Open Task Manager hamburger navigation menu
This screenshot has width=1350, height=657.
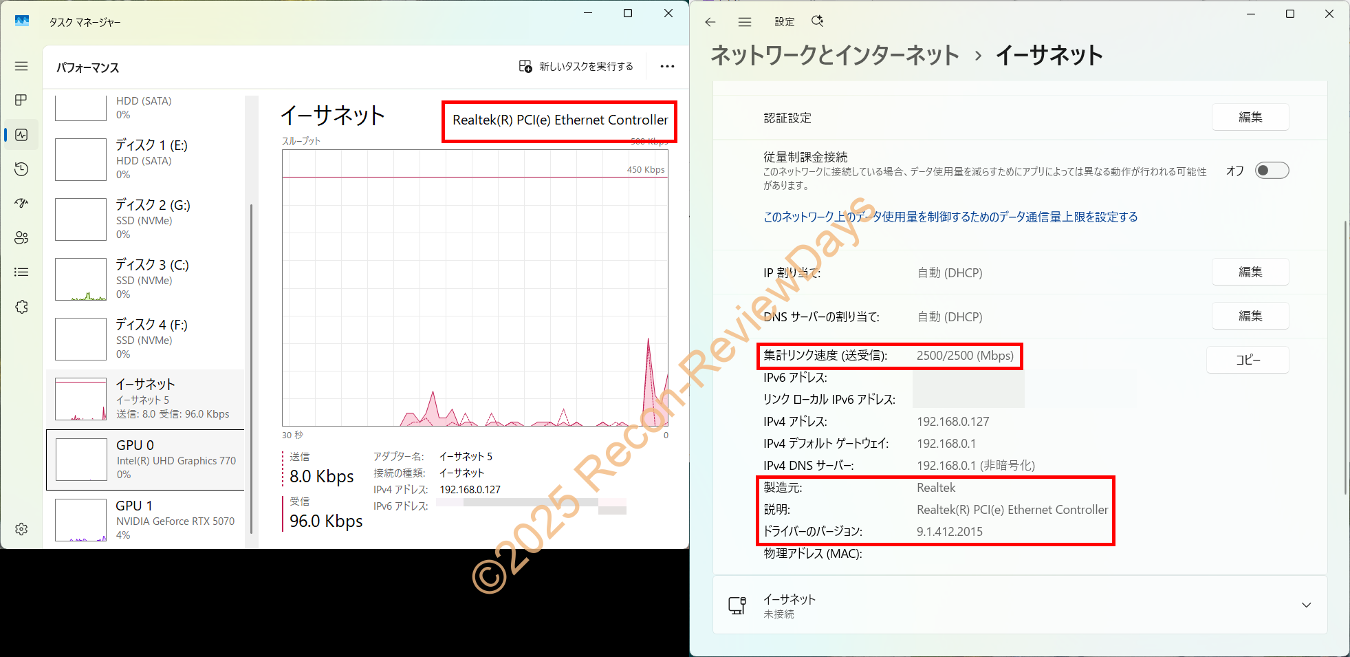click(21, 66)
